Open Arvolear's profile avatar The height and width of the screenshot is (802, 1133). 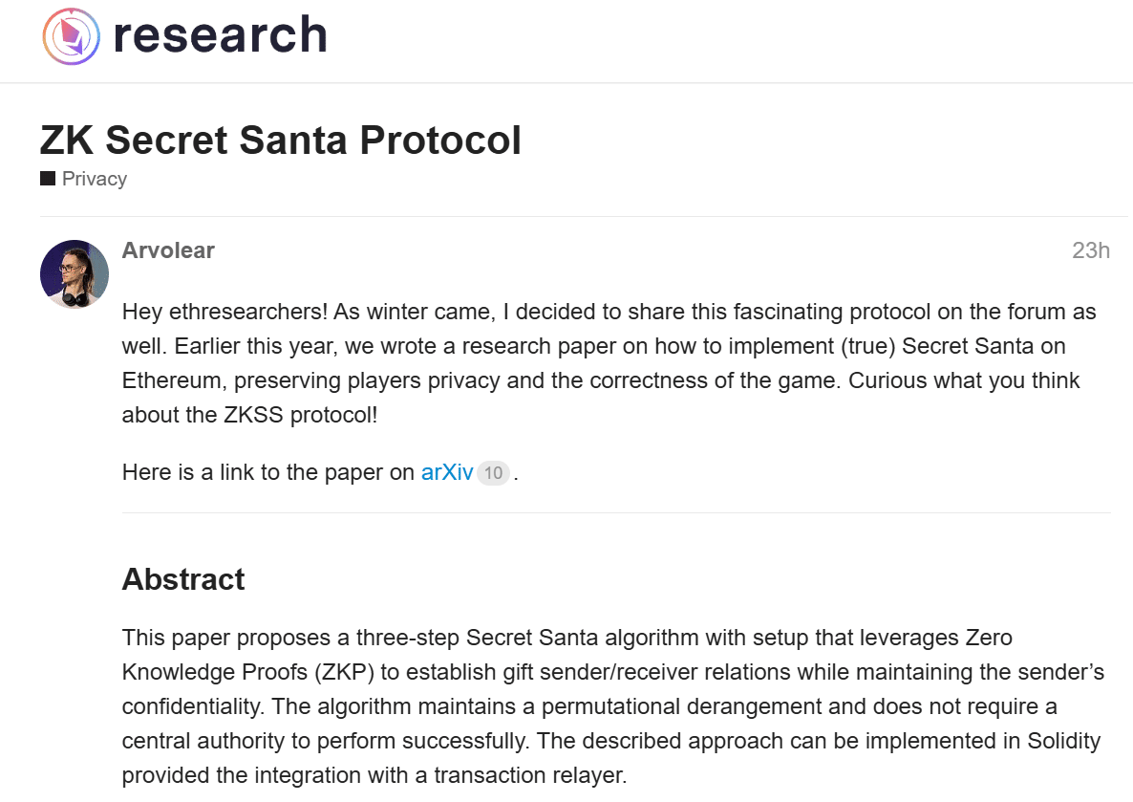75,274
